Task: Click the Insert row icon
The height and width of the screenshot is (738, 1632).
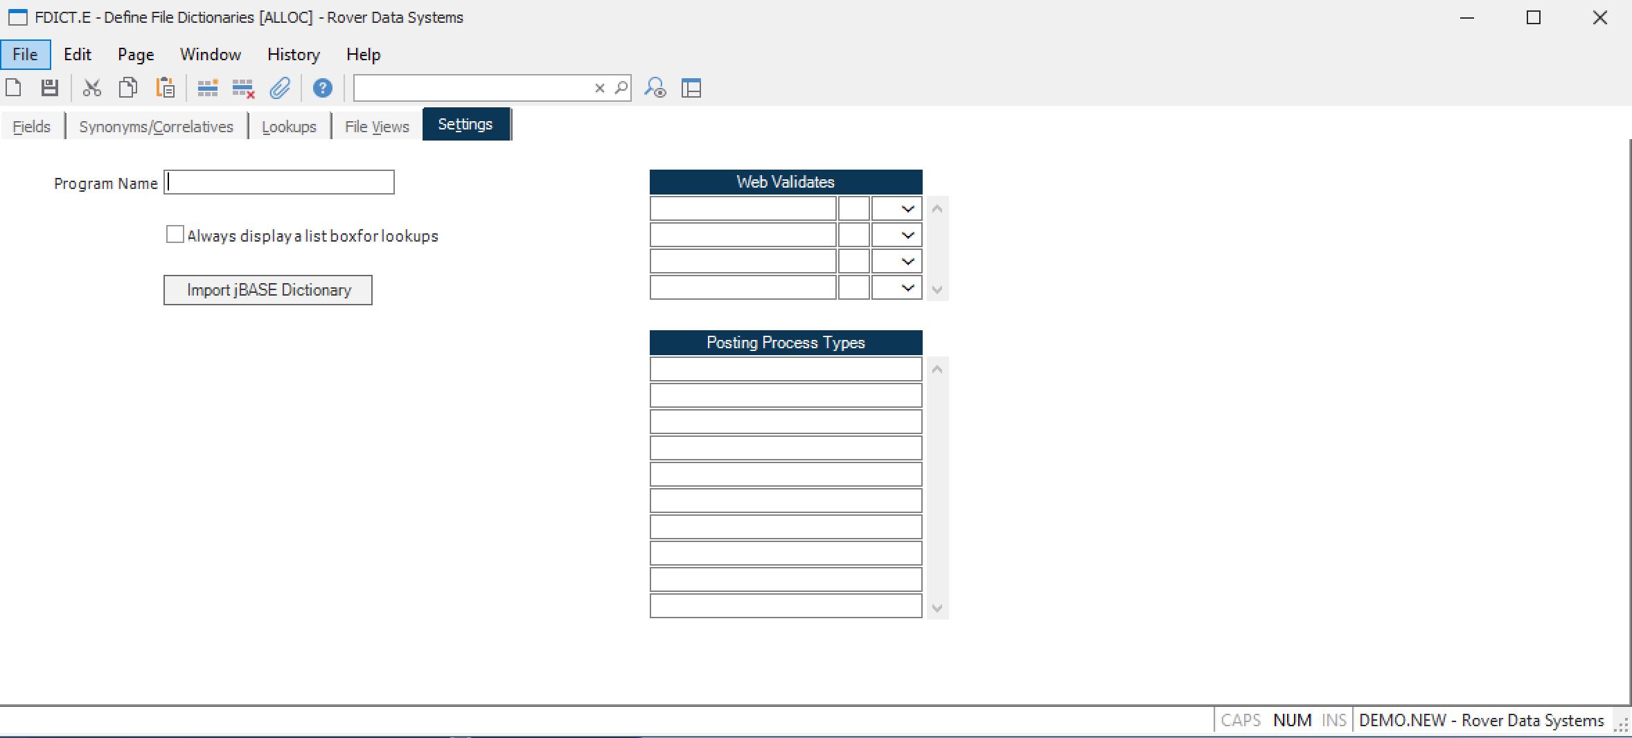Action: [207, 88]
